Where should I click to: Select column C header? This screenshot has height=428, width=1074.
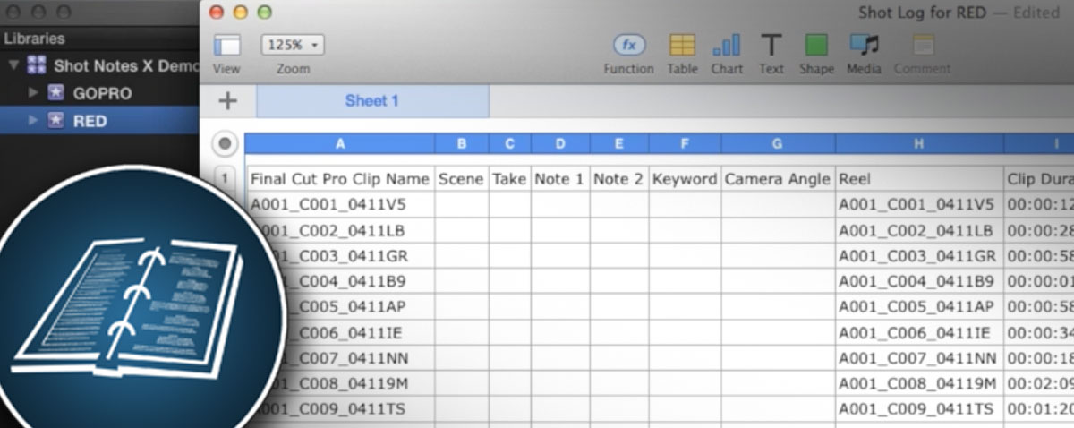pyautogui.click(x=510, y=143)
